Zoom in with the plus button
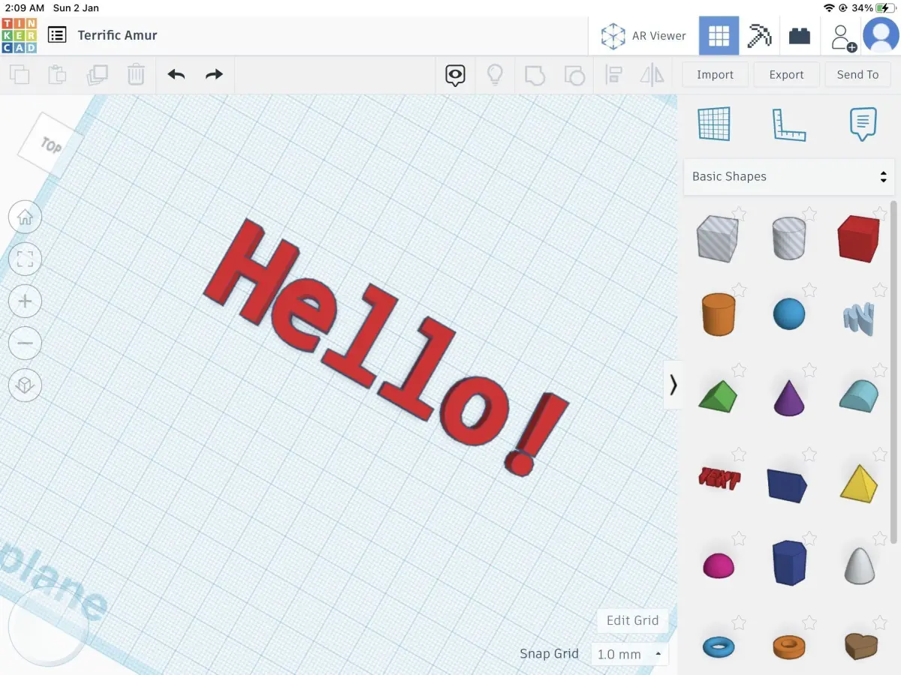901x675 pixels. point(25,301)
